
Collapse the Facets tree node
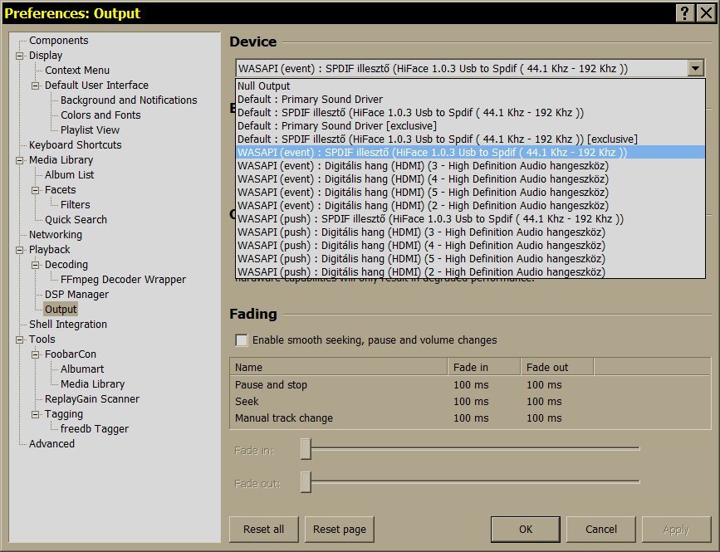[x=36, y=190]
